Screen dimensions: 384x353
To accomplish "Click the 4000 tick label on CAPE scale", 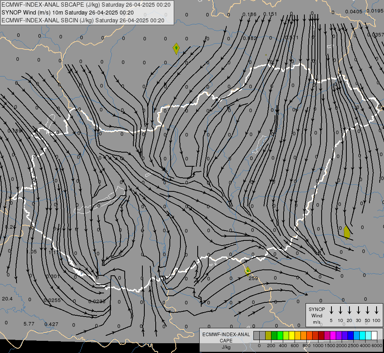I will (x=365, y=346).
